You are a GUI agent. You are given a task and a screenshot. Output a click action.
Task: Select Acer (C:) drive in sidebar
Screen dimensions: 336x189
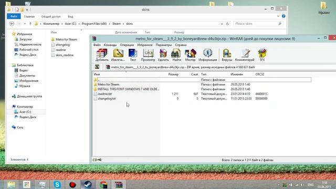pos(25,112)
